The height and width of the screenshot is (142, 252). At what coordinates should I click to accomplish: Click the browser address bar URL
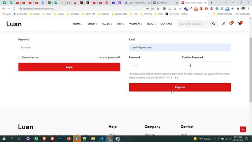[39, 9]
